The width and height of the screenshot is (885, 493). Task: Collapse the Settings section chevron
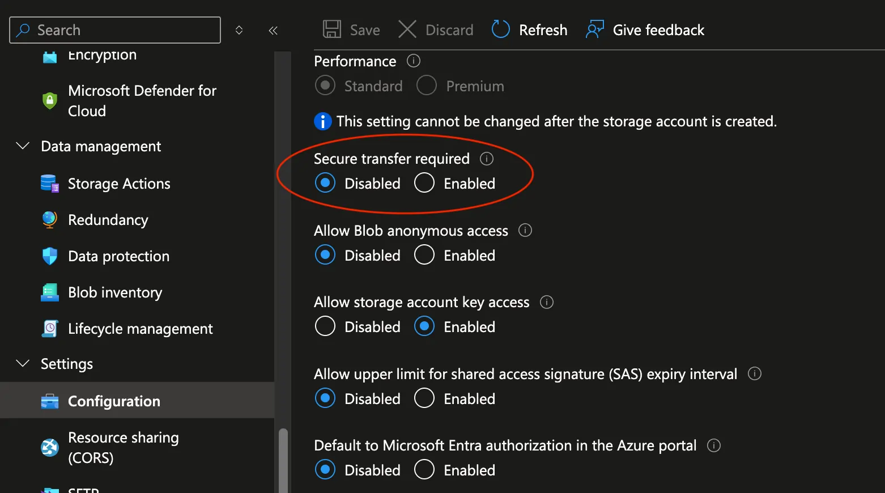(x=23, y=364)
